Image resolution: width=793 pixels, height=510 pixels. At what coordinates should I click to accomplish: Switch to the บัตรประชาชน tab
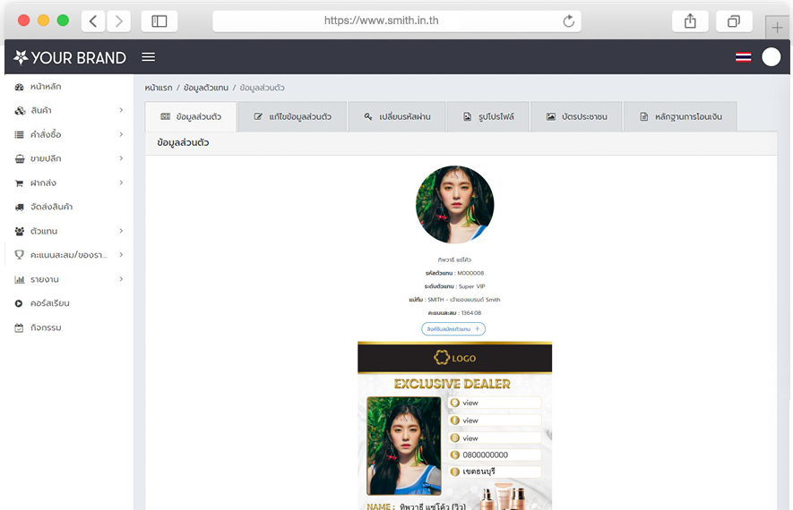[576, 116]
